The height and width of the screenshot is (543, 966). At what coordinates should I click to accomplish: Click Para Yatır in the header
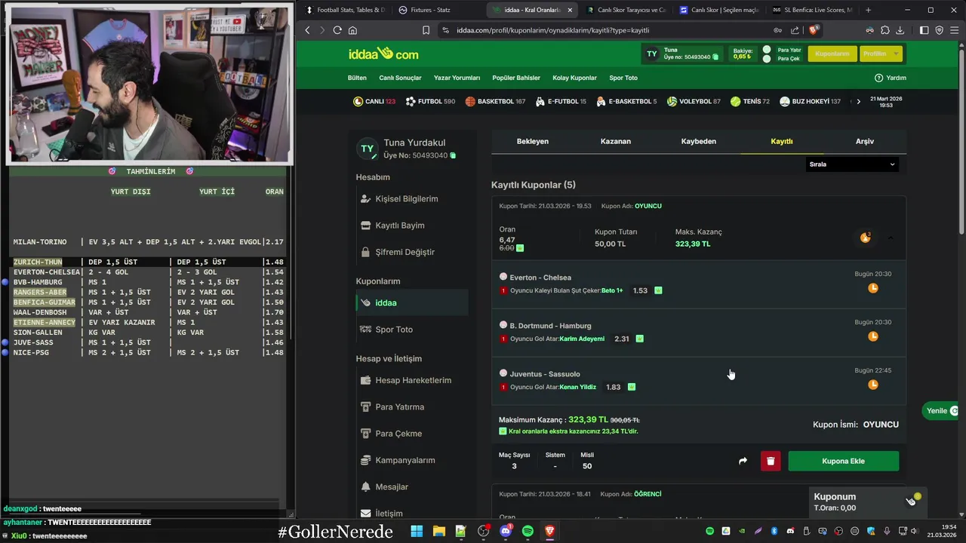[x=789, y=50]
